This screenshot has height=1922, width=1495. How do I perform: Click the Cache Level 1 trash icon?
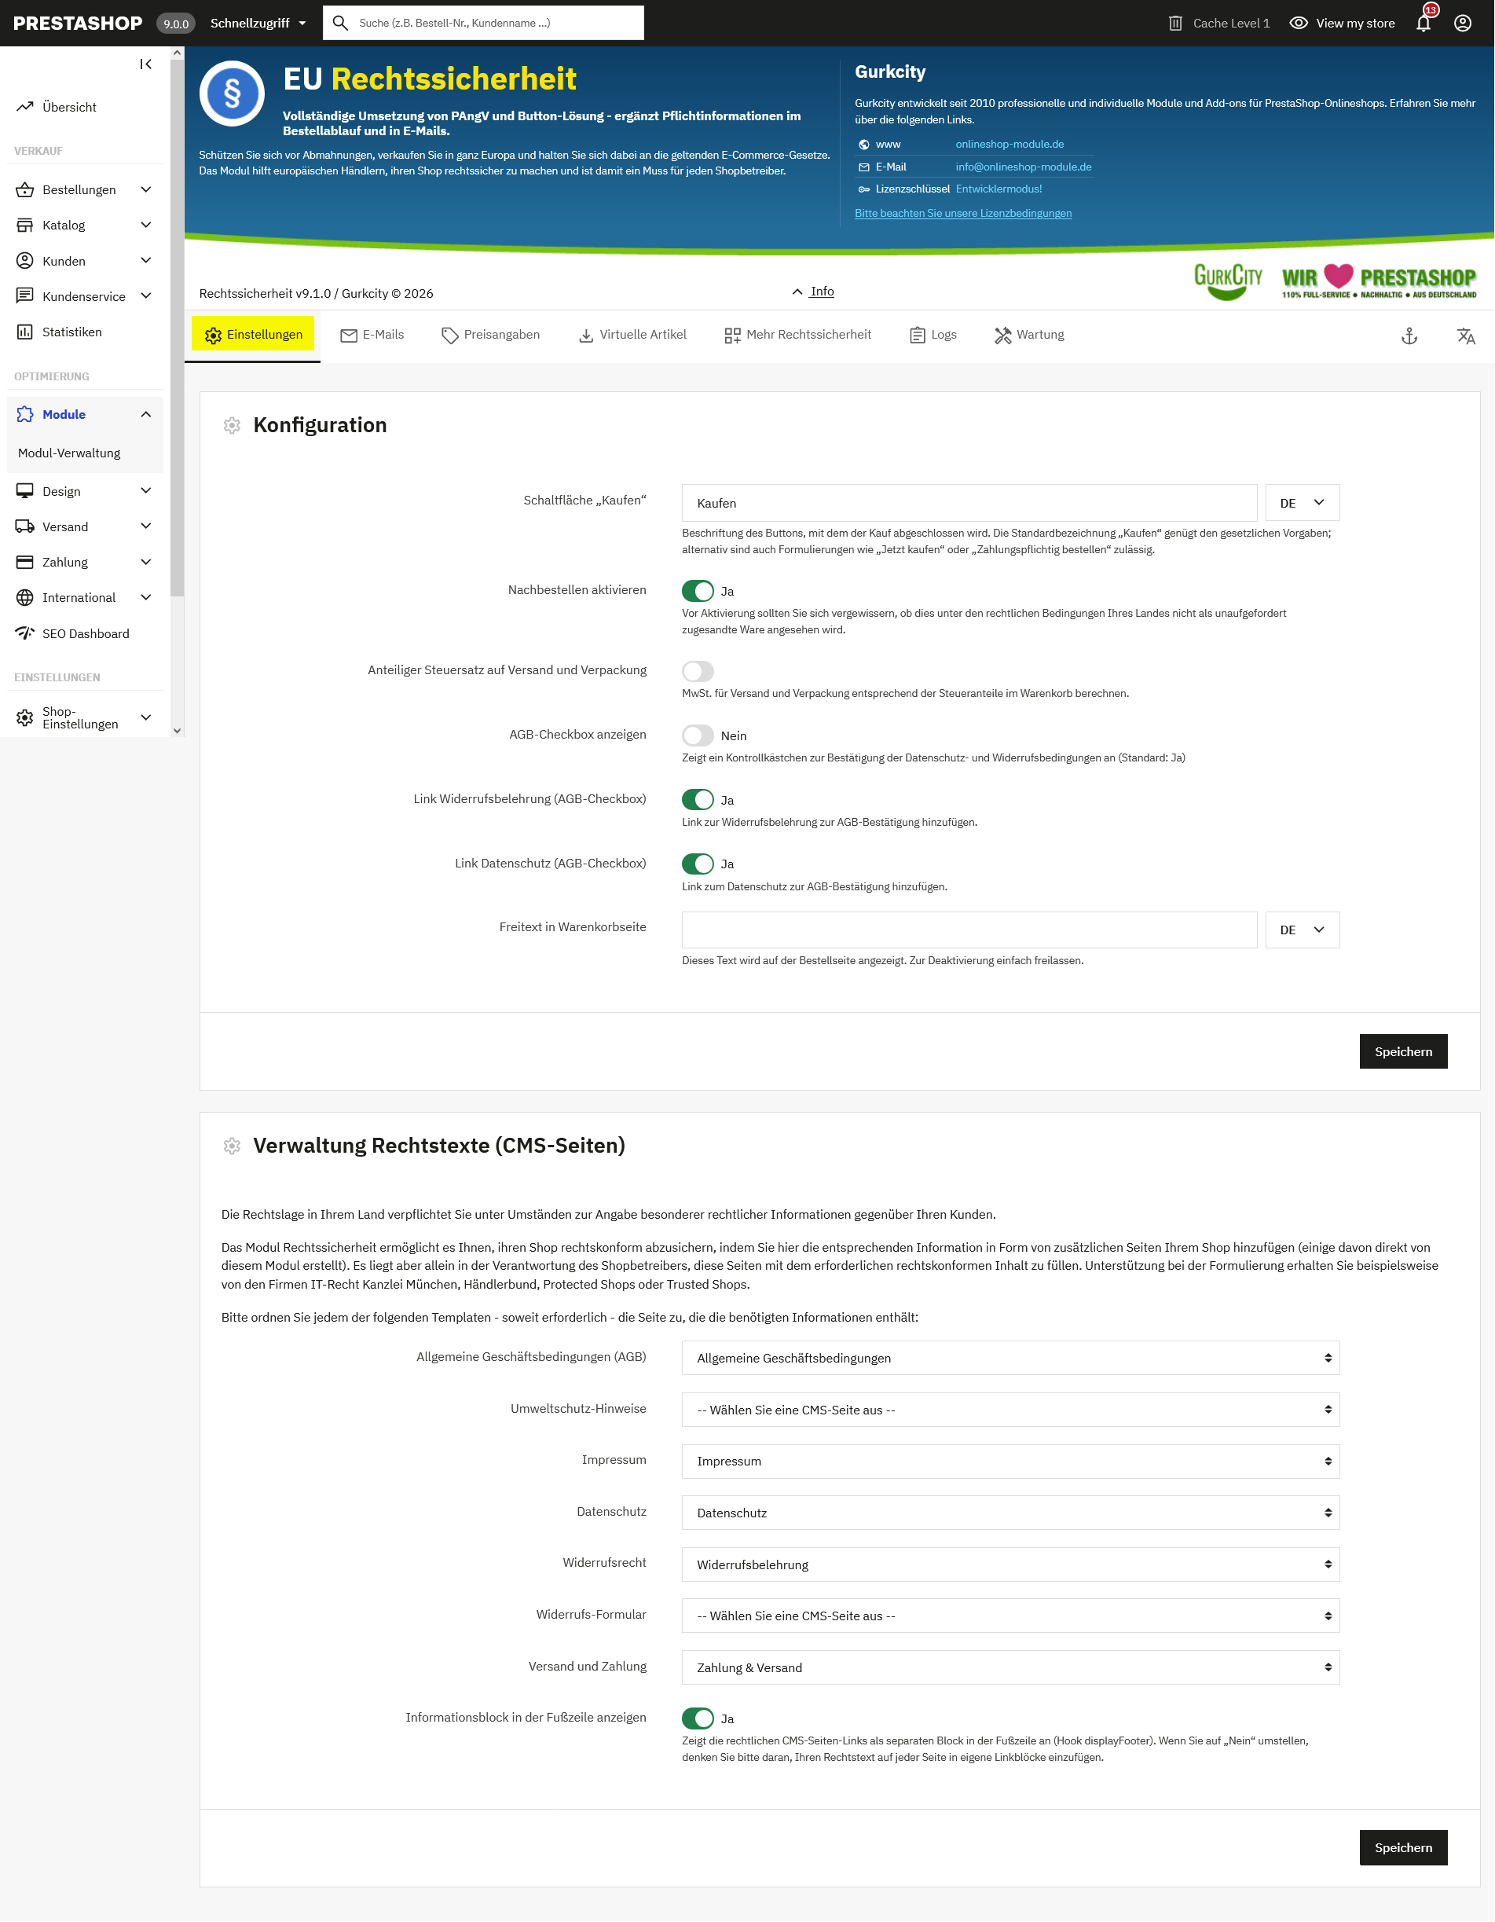tap(1174, 24)
